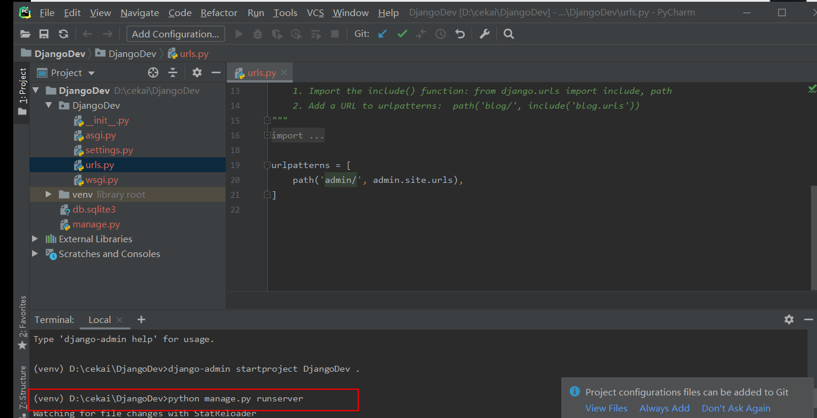817x418 pixels.
Task: Switch to the Local terminal tab
Action: tap(99, 319)
